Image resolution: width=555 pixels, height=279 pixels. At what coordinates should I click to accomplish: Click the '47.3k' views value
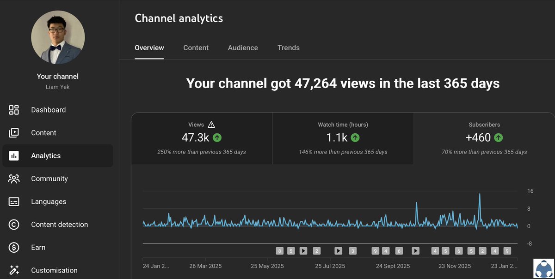click(x=196, y=137)
